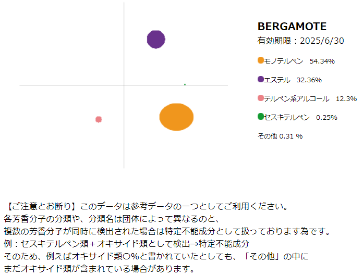
Task: Click the center intersection of chart axes
Action: pos(124,85)
